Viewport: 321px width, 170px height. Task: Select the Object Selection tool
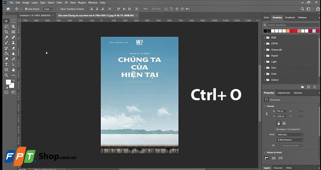pos(13,26)
